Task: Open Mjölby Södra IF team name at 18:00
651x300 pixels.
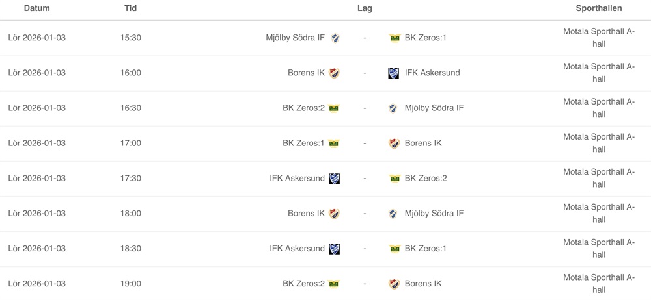Action: point(434,213)
